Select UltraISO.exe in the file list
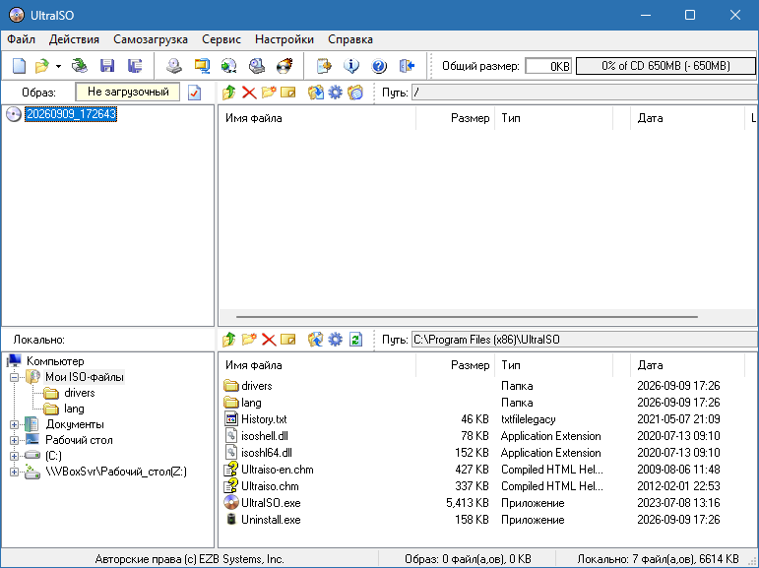 (x=271, y=503)
